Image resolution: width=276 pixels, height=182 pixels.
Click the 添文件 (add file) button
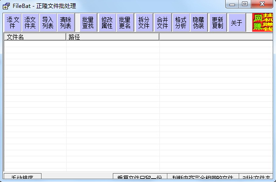point(13,22)
